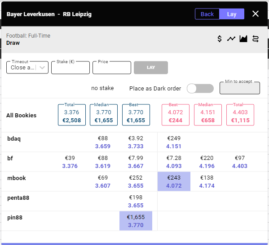Click the Draw market label
The width and height of the screenshot is (269, 245).
click(13, 43)
